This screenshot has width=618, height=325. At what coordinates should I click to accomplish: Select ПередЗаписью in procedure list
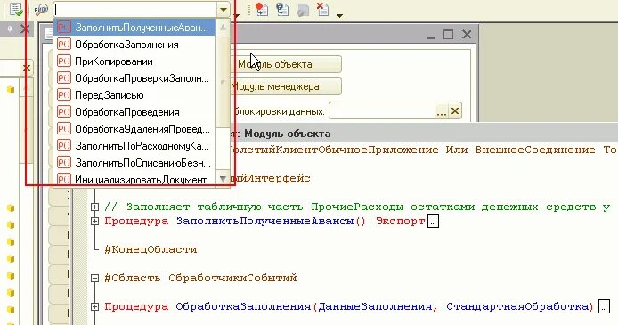point(134,95)
